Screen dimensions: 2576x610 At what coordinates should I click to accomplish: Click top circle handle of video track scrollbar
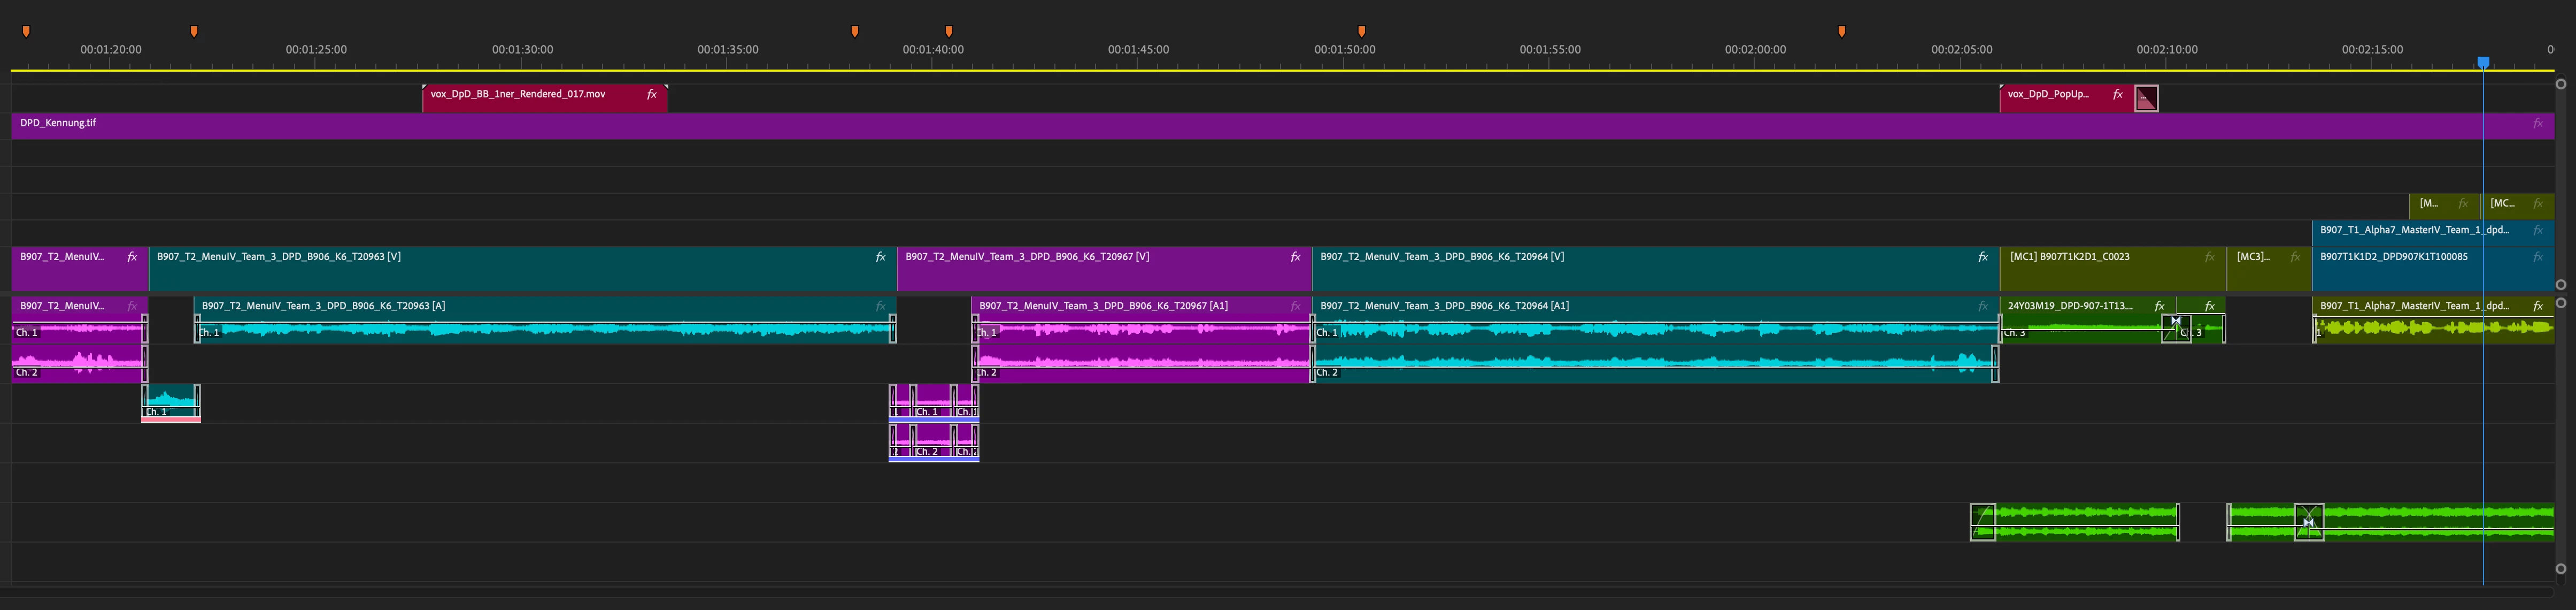click(2561, 84)
